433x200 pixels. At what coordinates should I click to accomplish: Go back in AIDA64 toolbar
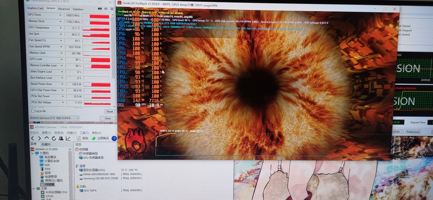[33, 138]
